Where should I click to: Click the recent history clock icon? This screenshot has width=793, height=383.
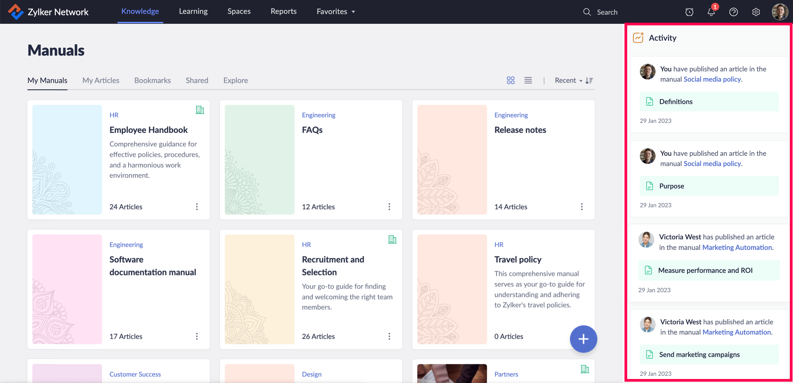pyautogui.click(x=689, y=12)
